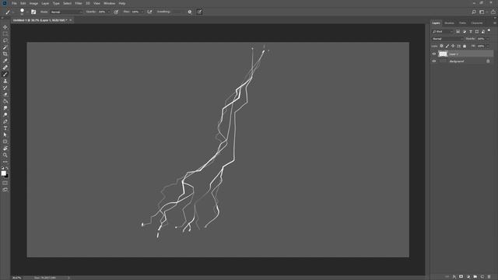The height and width of the screenshot is (280, 498).
Task: Open the Flow slider dropdown
Action: click(x=142, y=12)
